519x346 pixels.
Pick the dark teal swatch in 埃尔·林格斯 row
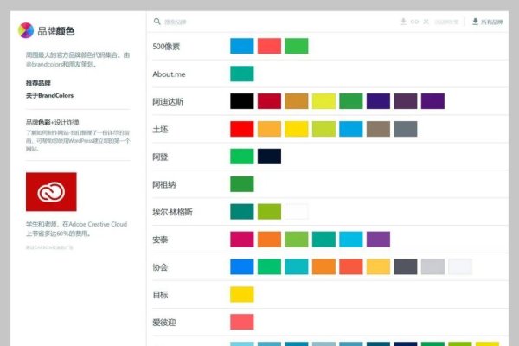click(x=242, y=212)
